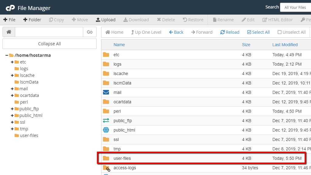
Task: Expand the etc folder in tree
Action: 12,62
